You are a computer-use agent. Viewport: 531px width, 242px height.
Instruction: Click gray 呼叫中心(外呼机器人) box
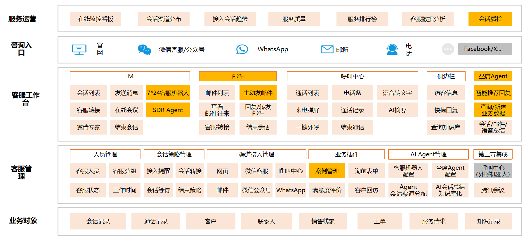tap(493, 171)
